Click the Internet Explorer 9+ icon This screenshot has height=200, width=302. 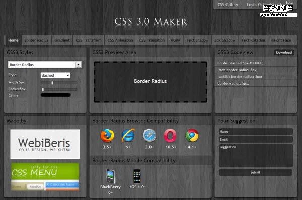coord(128,135)
